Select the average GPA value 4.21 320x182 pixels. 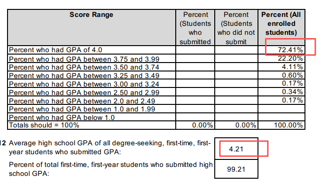[x=236, y=149]
